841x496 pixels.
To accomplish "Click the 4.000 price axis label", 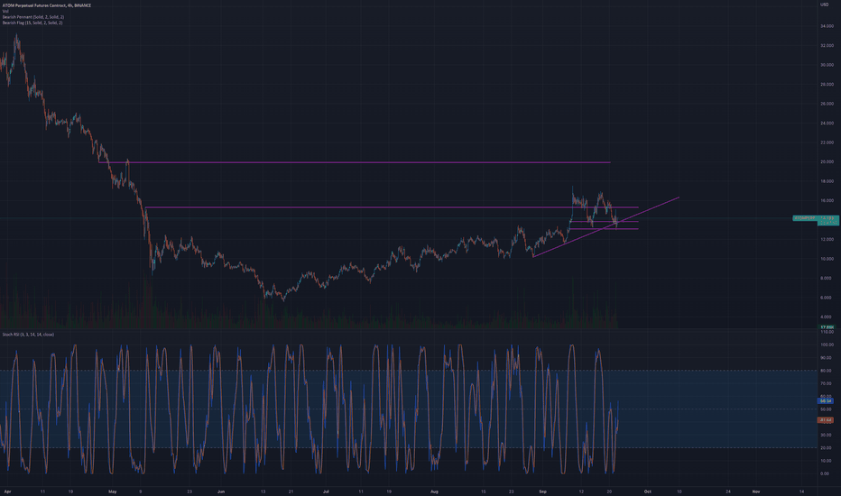I will pos(827,317).
